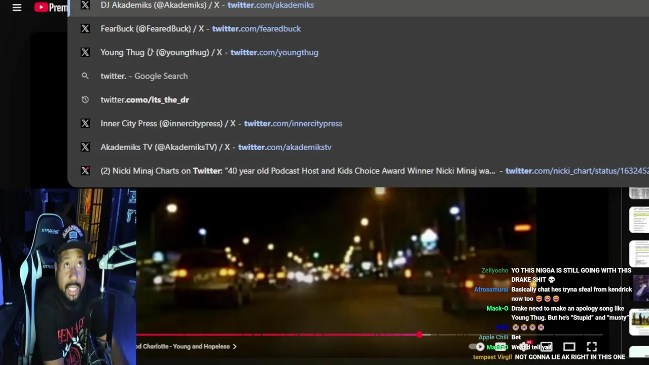Select Akademiks TV twitter.com/akademikstv suggestion
Viewport: 649px width, 365px height.
(358, 147)
